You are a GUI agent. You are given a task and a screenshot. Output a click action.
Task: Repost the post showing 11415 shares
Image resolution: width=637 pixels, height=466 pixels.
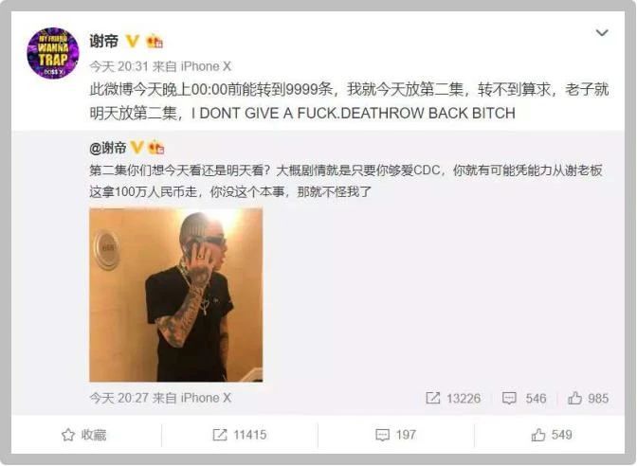click(x=240, y=435)
